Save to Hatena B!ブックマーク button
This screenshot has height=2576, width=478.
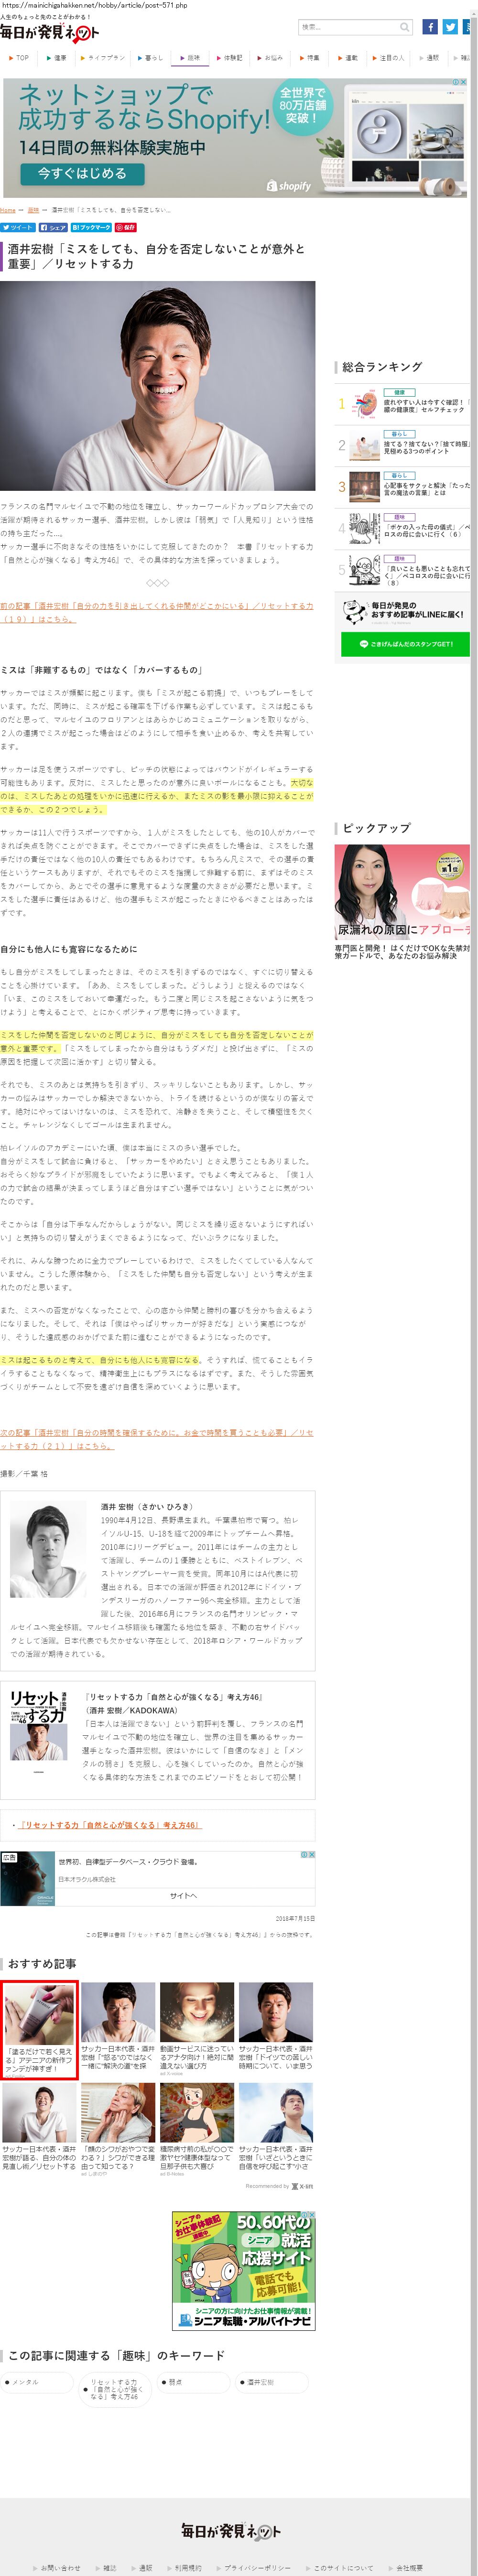tap(91, 227)
